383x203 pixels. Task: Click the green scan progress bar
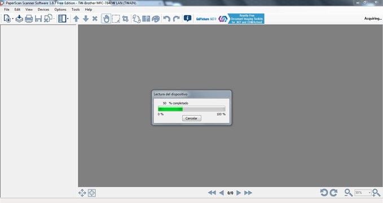(192, 109)
